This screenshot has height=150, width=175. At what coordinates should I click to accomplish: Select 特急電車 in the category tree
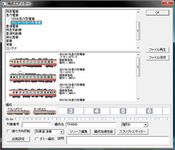(12, 12)
